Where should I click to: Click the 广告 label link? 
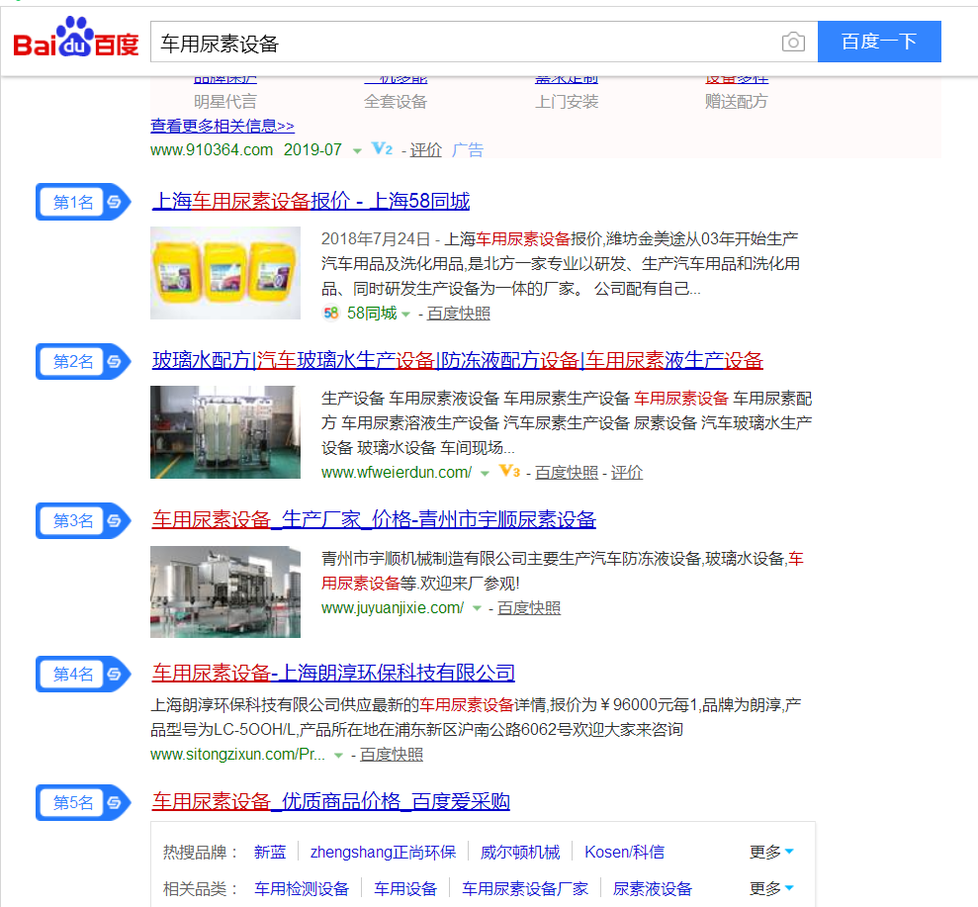tap(467, 149)
